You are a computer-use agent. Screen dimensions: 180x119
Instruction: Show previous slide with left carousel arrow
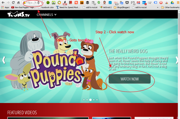pos(4,60)
